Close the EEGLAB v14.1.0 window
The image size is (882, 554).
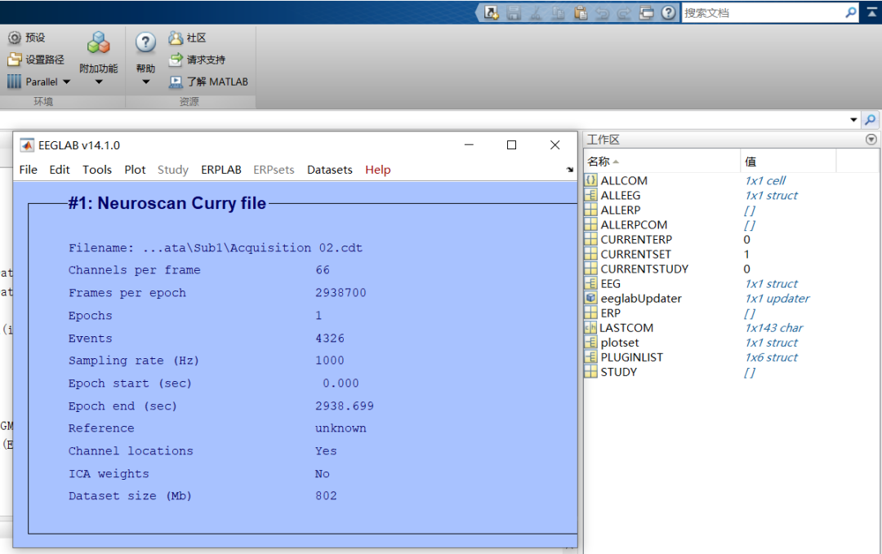click(x=555, y=145)
